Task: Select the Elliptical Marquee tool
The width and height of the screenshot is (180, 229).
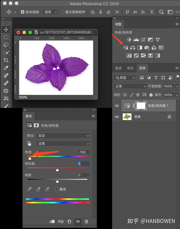Action: pyautogui.click(x=6, y=37)
